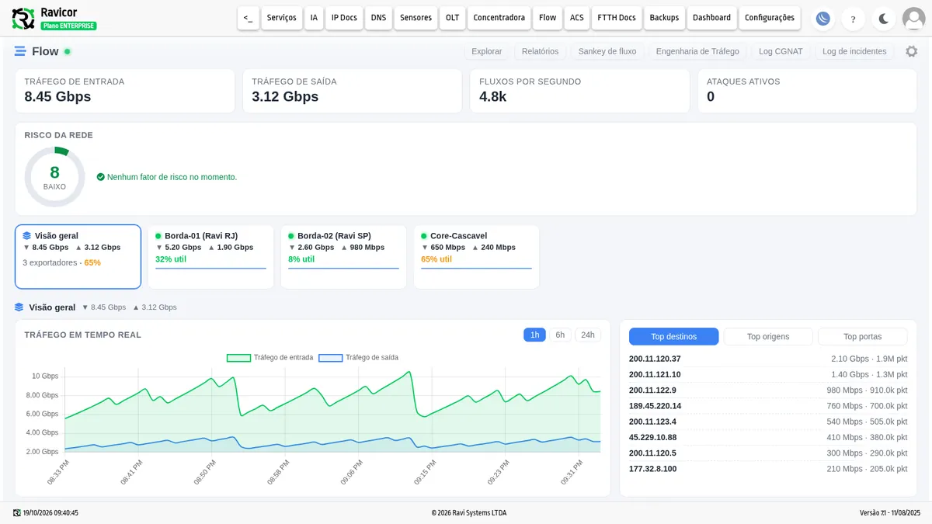Screen dimensions: 932x524
Task: Click destination 200.11.120.37 row
Action: (x=768, y=359)
